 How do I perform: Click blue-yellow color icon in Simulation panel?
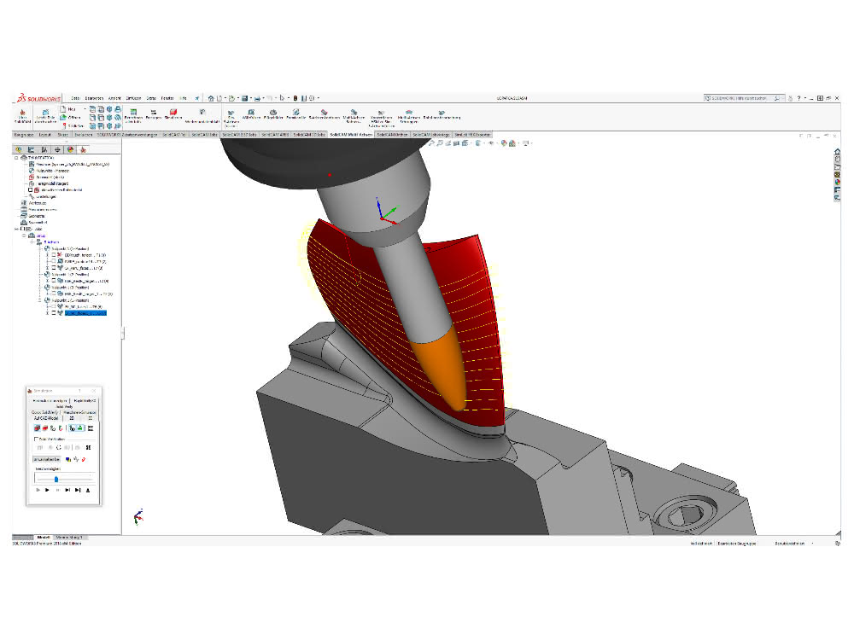point(68,459)
